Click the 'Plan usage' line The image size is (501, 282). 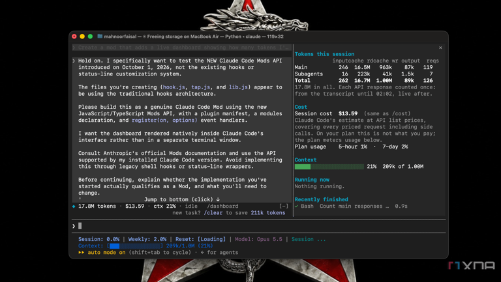tap(351, 147)
